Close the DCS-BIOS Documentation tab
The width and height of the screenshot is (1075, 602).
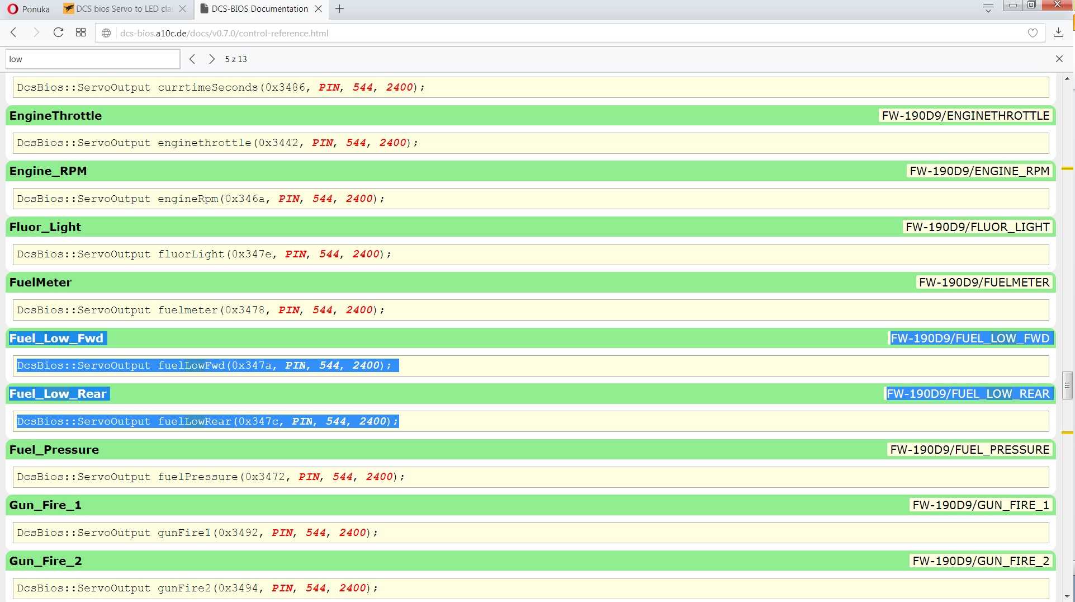318,9
